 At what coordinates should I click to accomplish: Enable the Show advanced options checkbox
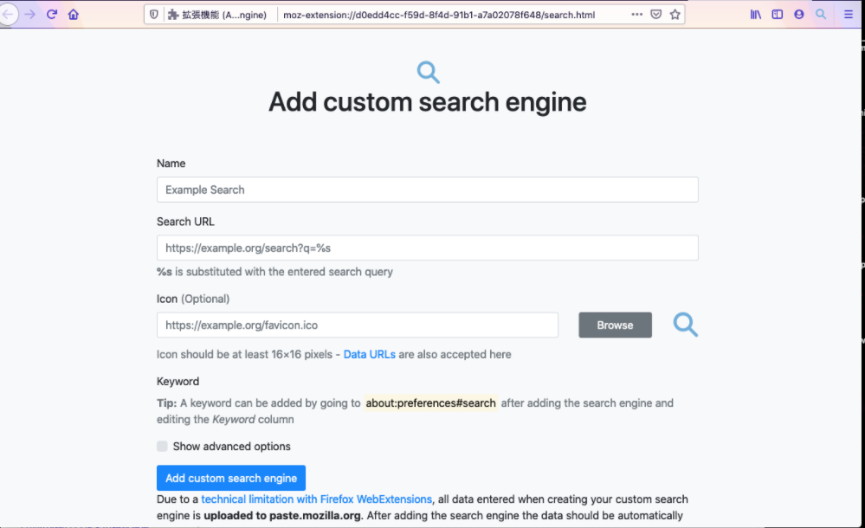pos(163,447)
